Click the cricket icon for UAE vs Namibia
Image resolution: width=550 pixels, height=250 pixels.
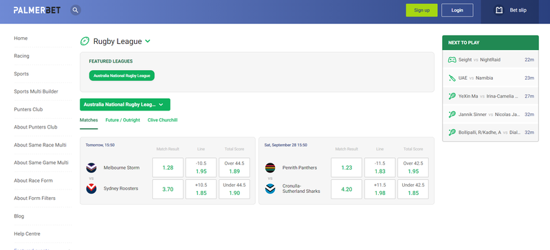[x=452, y=78]
